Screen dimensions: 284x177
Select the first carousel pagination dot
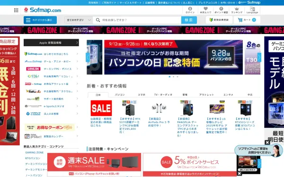click(169, 76)
